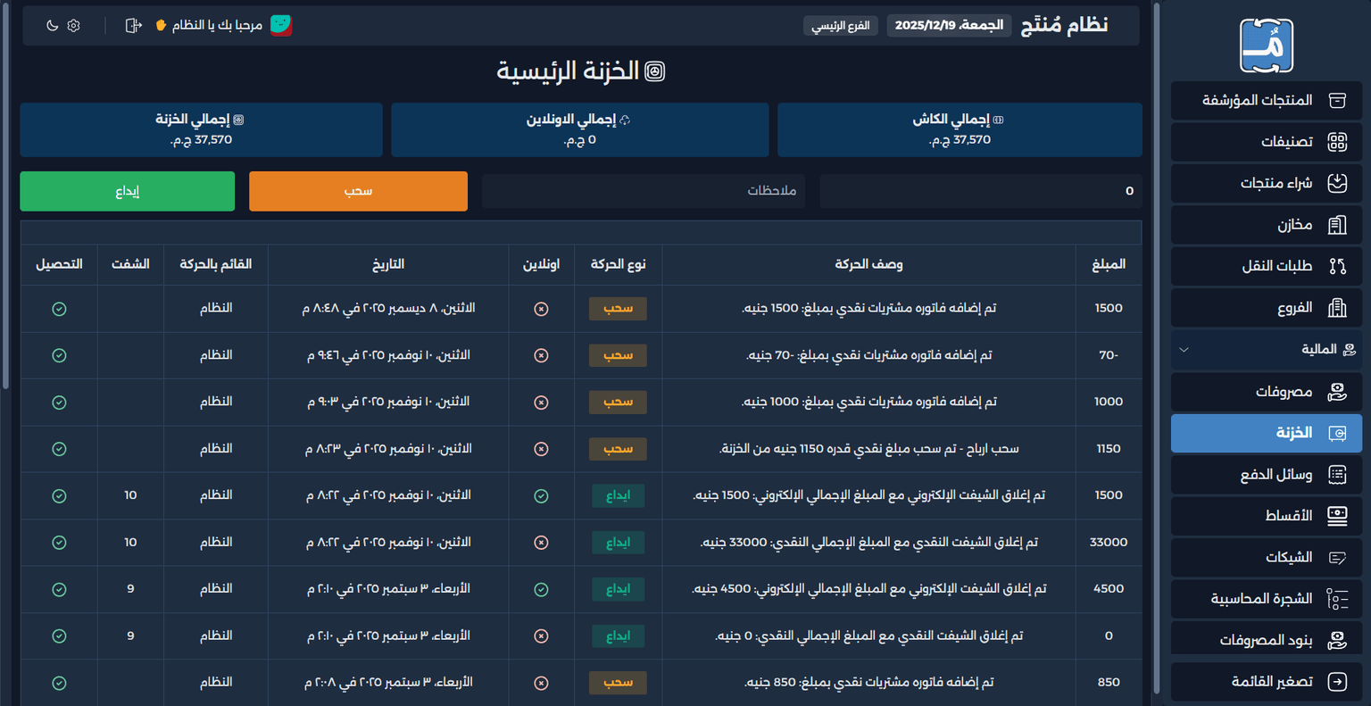Open the وسائل الدفع payment methods page
Image resolution: width=1371 pixels, height=706 pixels.
(x=1266, y=475)
